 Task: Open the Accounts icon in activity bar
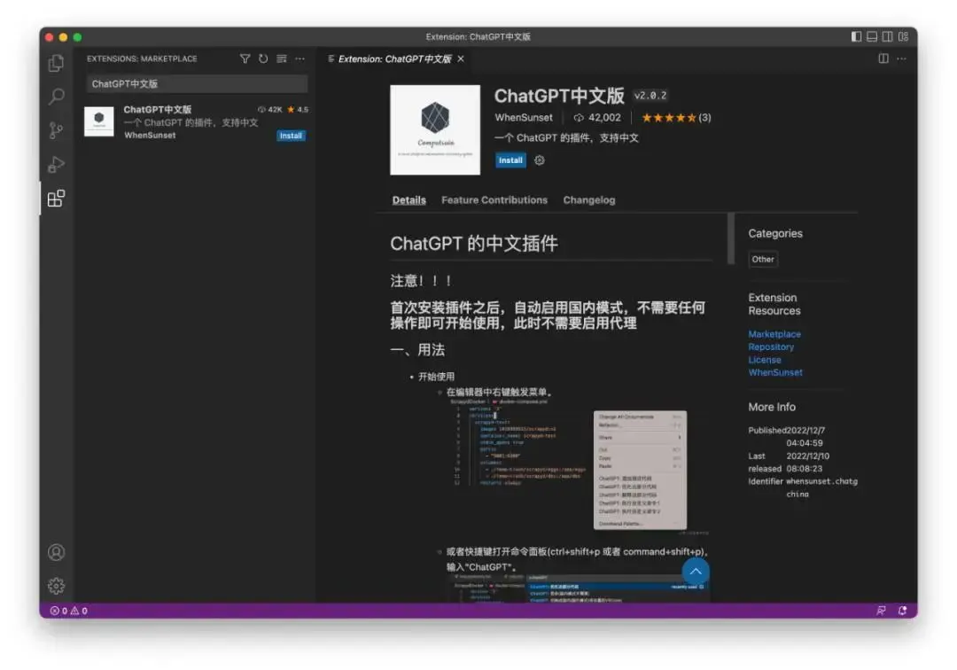(56, 552)
